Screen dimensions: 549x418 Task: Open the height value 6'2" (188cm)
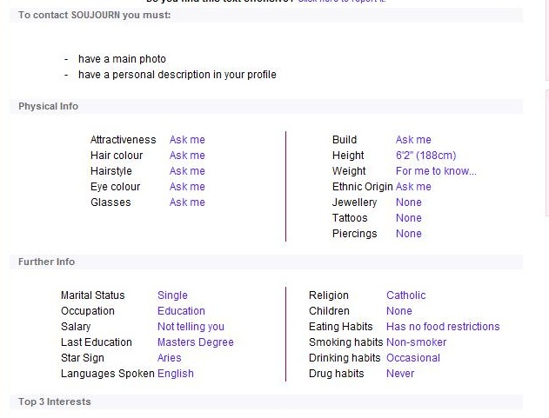(x=425, y=156)
